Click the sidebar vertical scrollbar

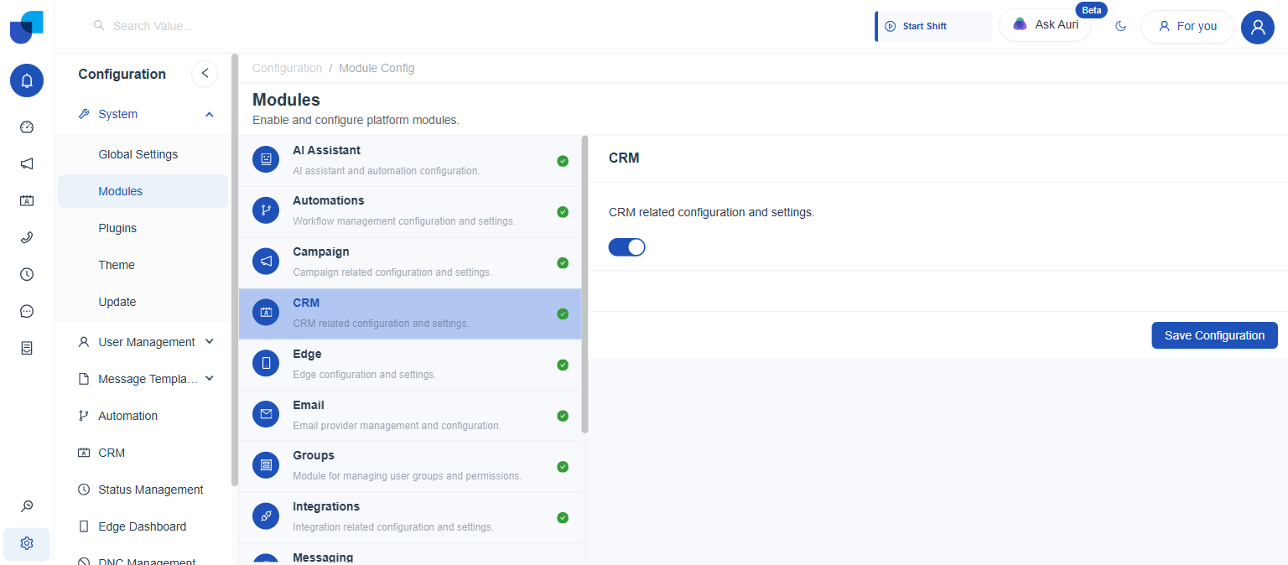(235, 270)
